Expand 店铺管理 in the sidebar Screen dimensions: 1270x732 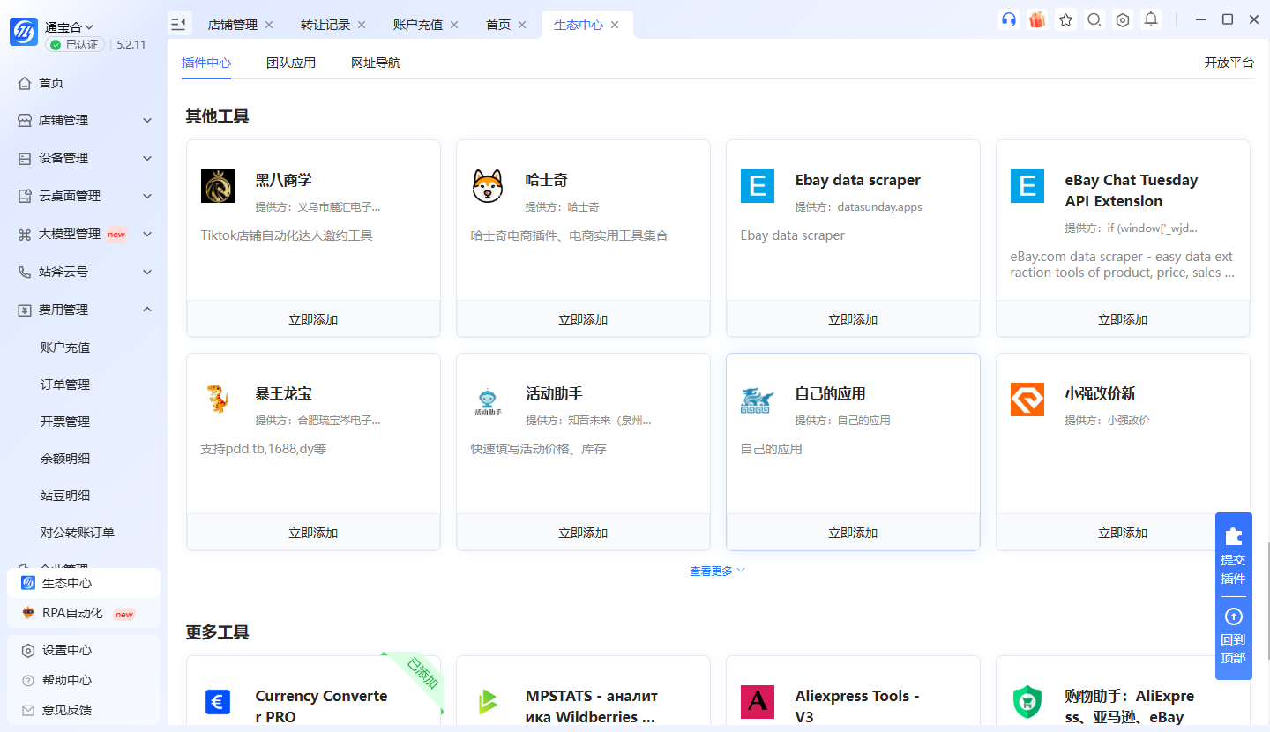pos(147,120)
